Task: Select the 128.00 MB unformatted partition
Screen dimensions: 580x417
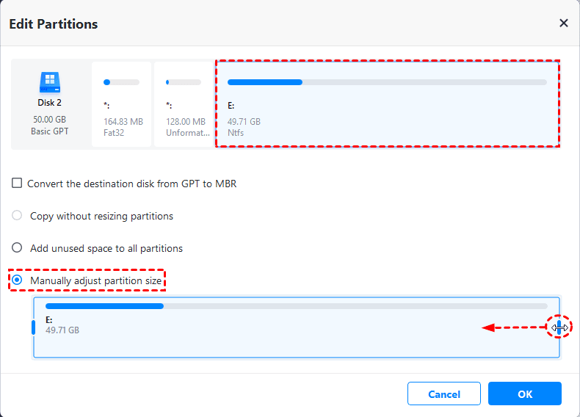Action: click(x=184, y=104)
